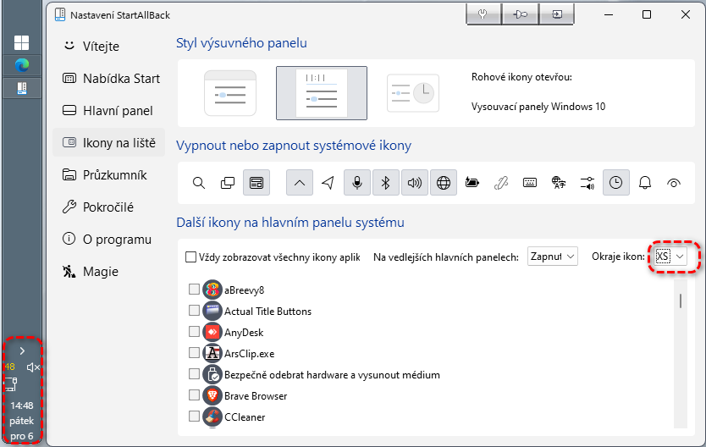706x447 pixels.
Task: Click the taskbar clock showing 14:48
Action: pyautogui.click(x=22, y=406)
